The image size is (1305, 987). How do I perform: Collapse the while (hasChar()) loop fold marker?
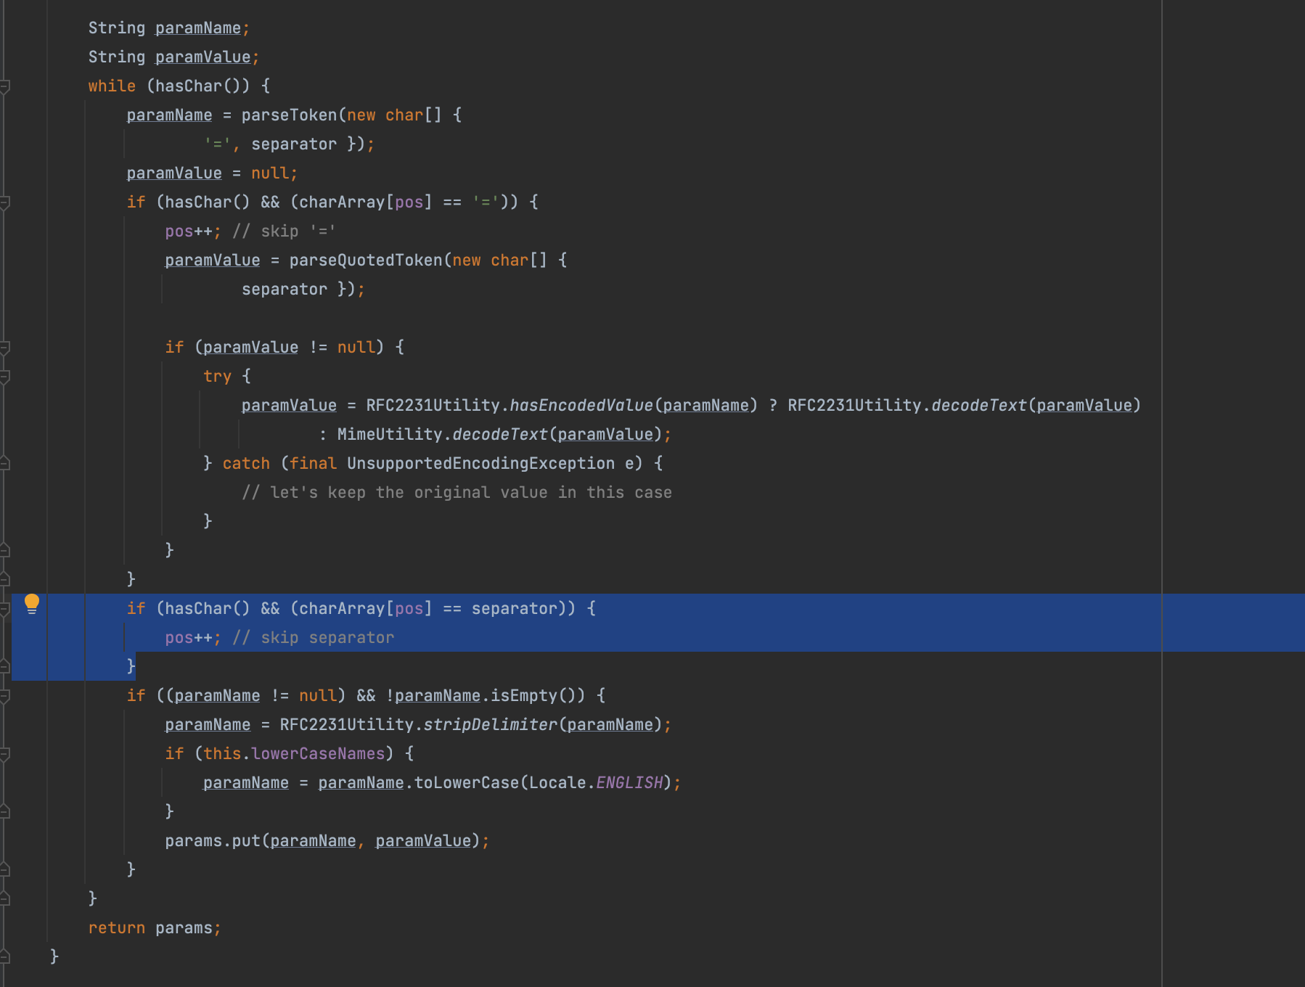tap(4, 86)
